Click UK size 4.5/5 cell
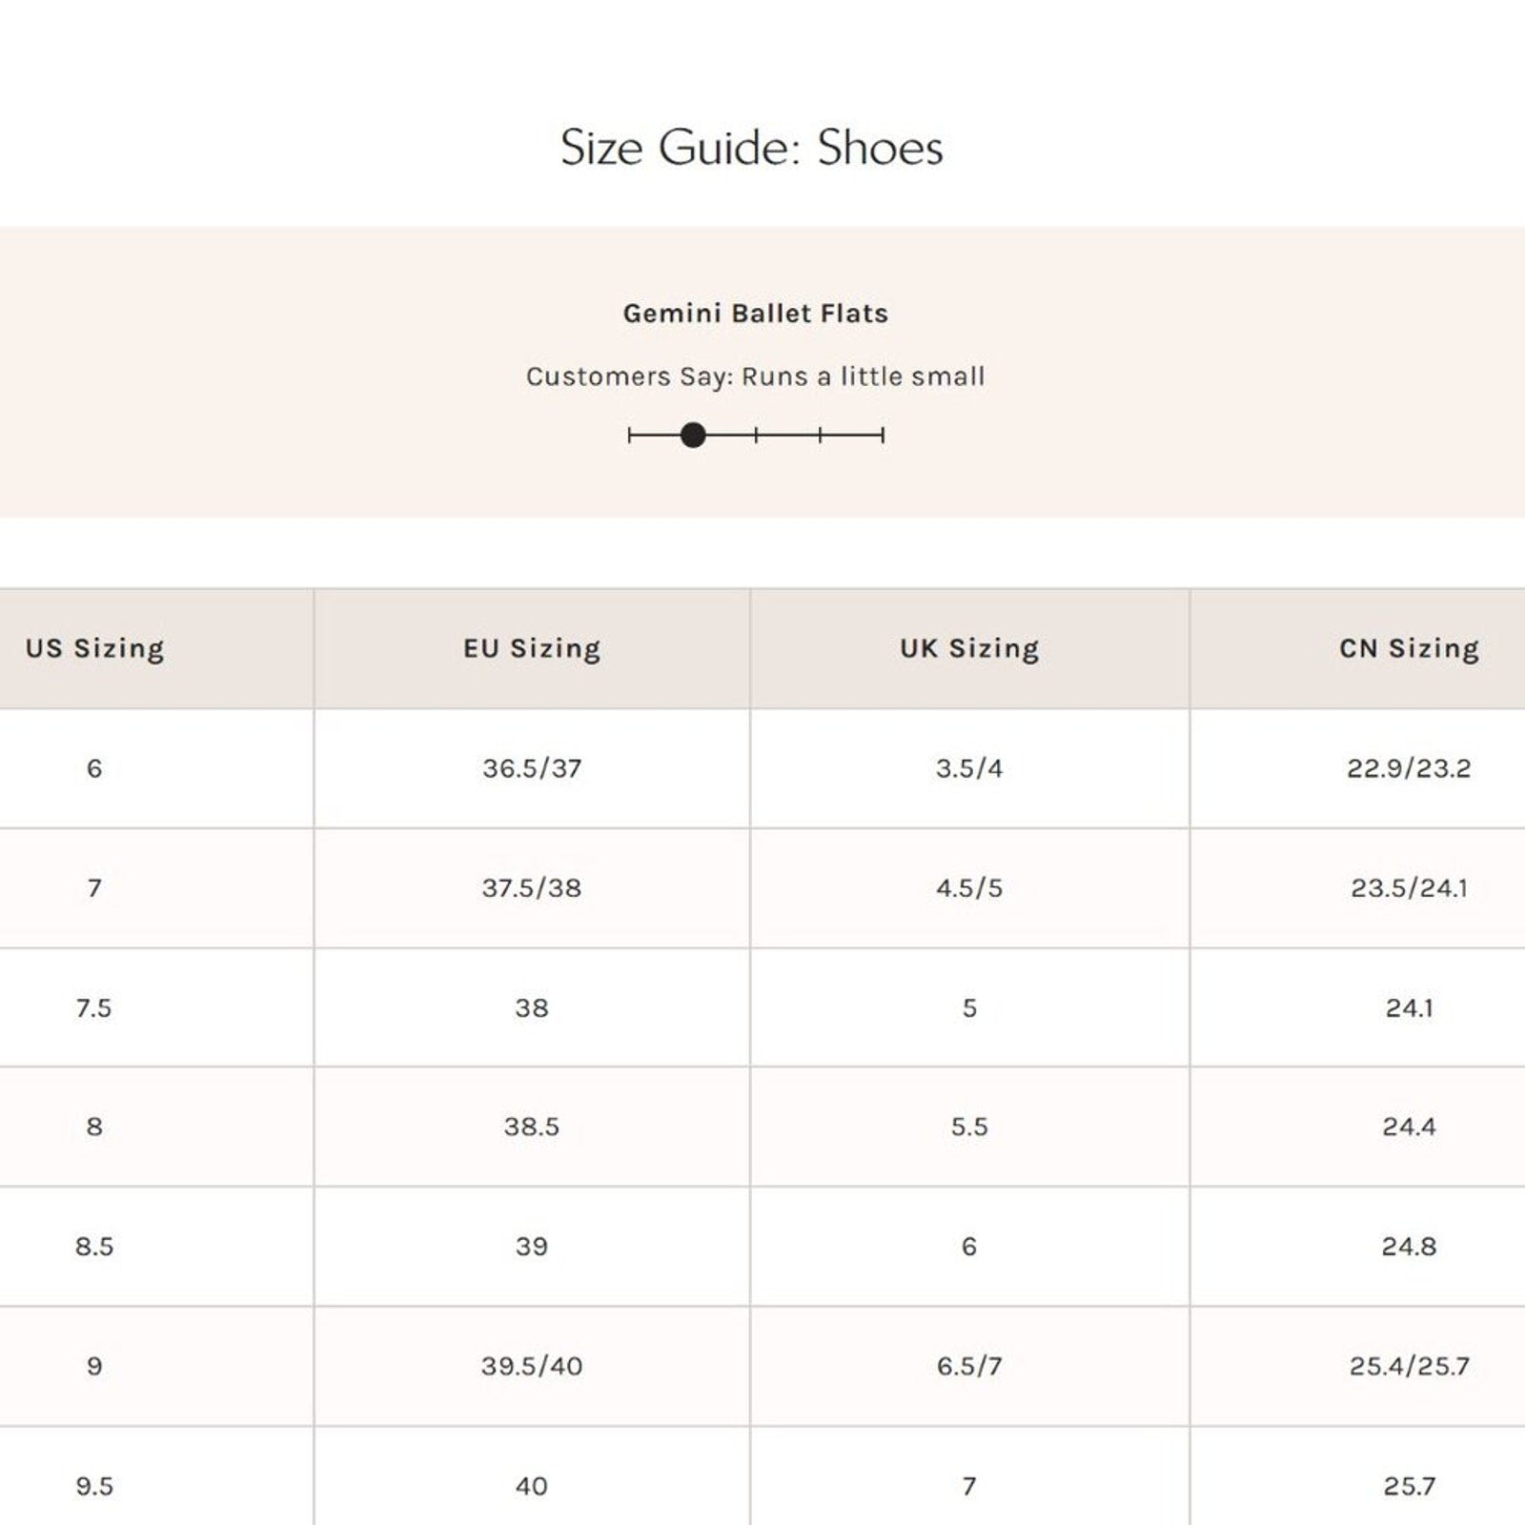1525x1525 pixels. point(969,888)
